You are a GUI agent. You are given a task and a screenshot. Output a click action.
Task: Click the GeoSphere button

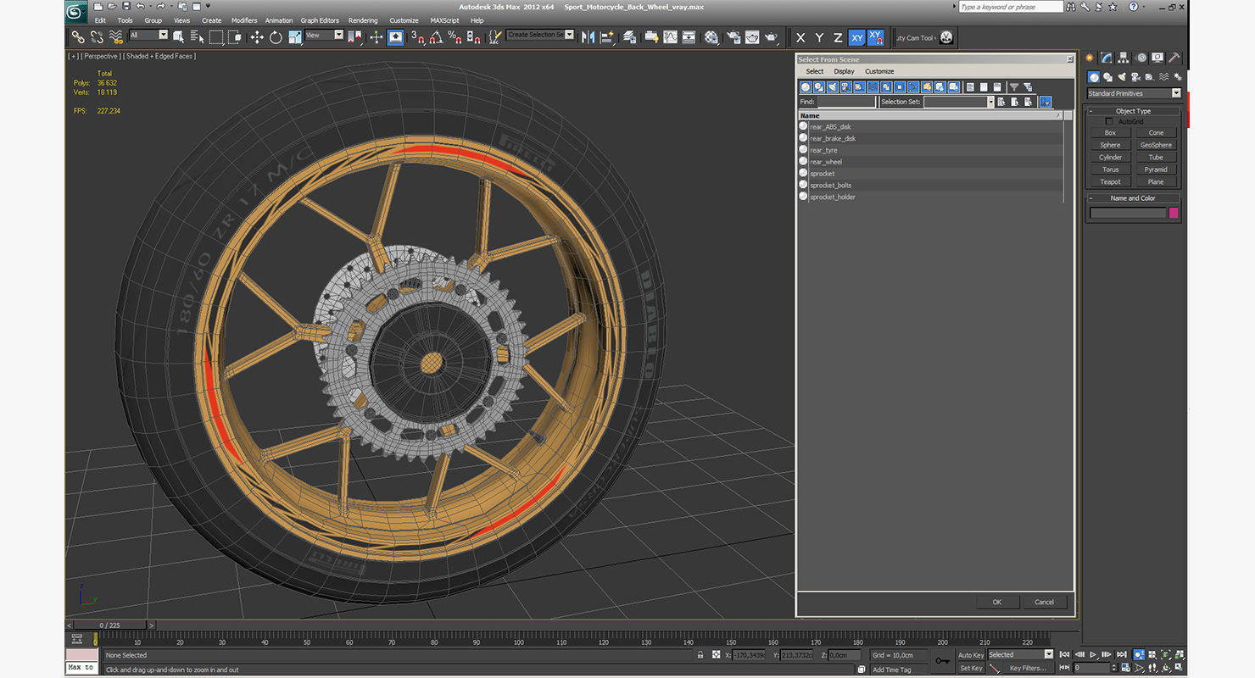click(x=1156, y=145)
